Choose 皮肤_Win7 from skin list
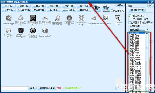The image size is (155, 93). point(137,51)
